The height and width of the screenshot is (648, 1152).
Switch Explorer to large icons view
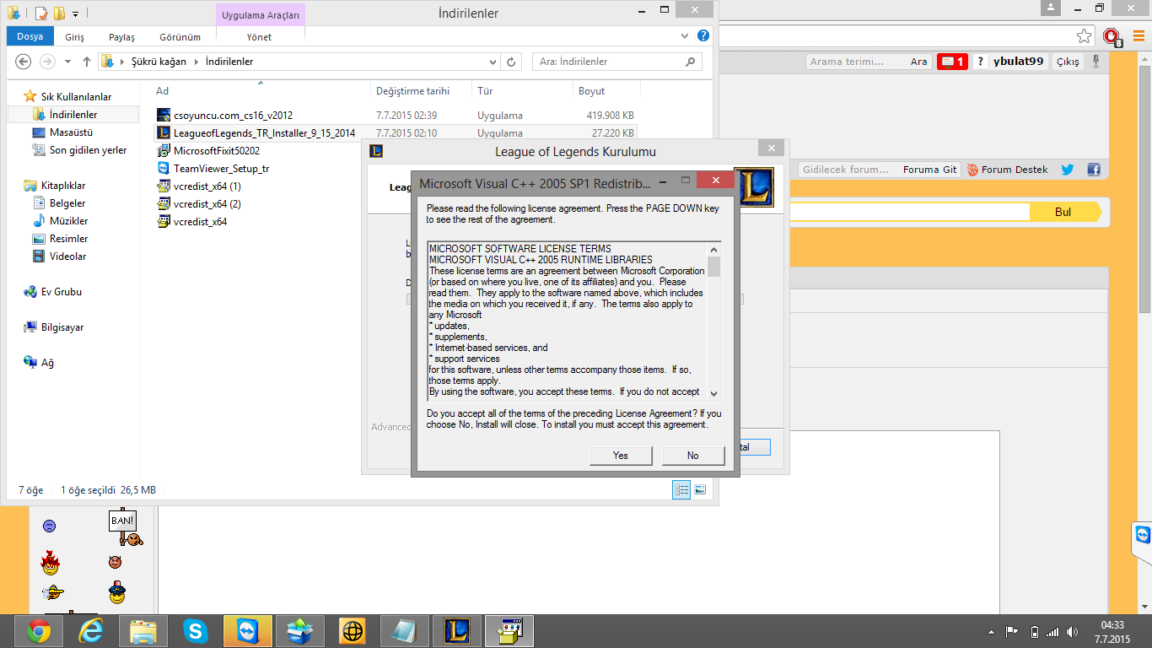[700, 490]
